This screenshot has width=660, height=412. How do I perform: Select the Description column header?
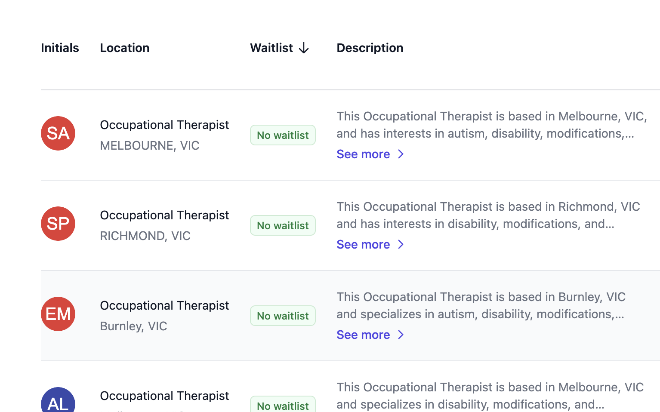(370, 48)
